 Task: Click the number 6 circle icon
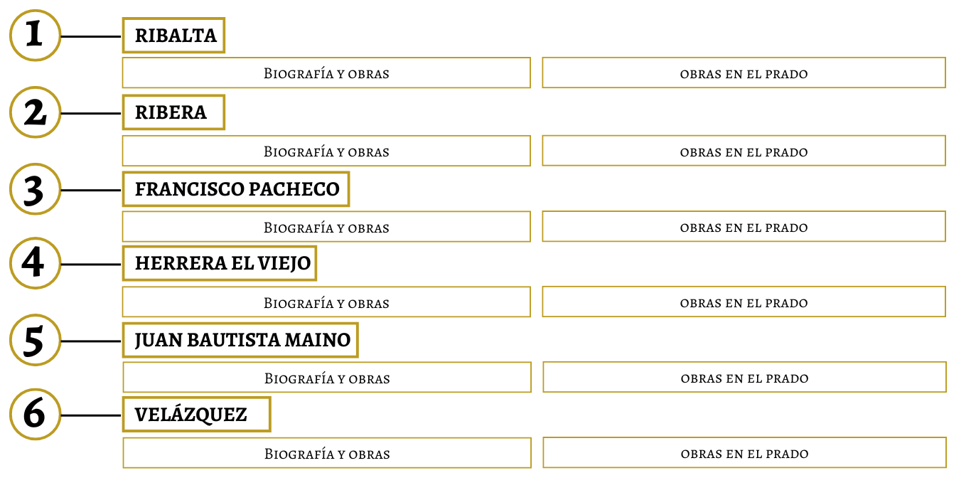tap(35, 415)
